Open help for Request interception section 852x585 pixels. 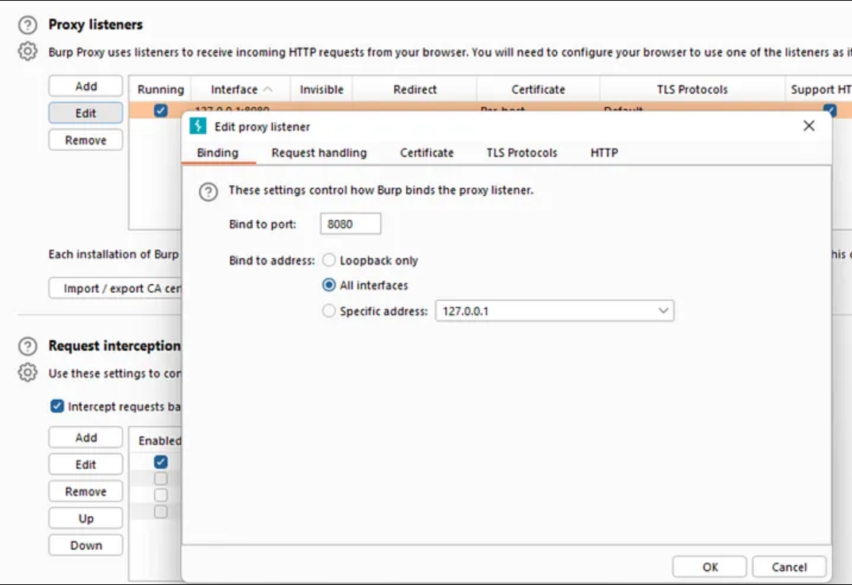[x=28, y=346]
